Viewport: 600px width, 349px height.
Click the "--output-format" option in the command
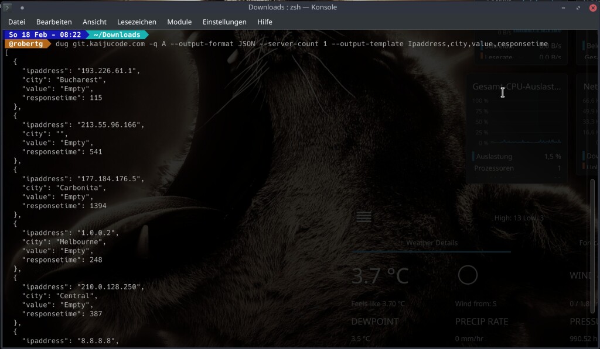coord(202,44)
